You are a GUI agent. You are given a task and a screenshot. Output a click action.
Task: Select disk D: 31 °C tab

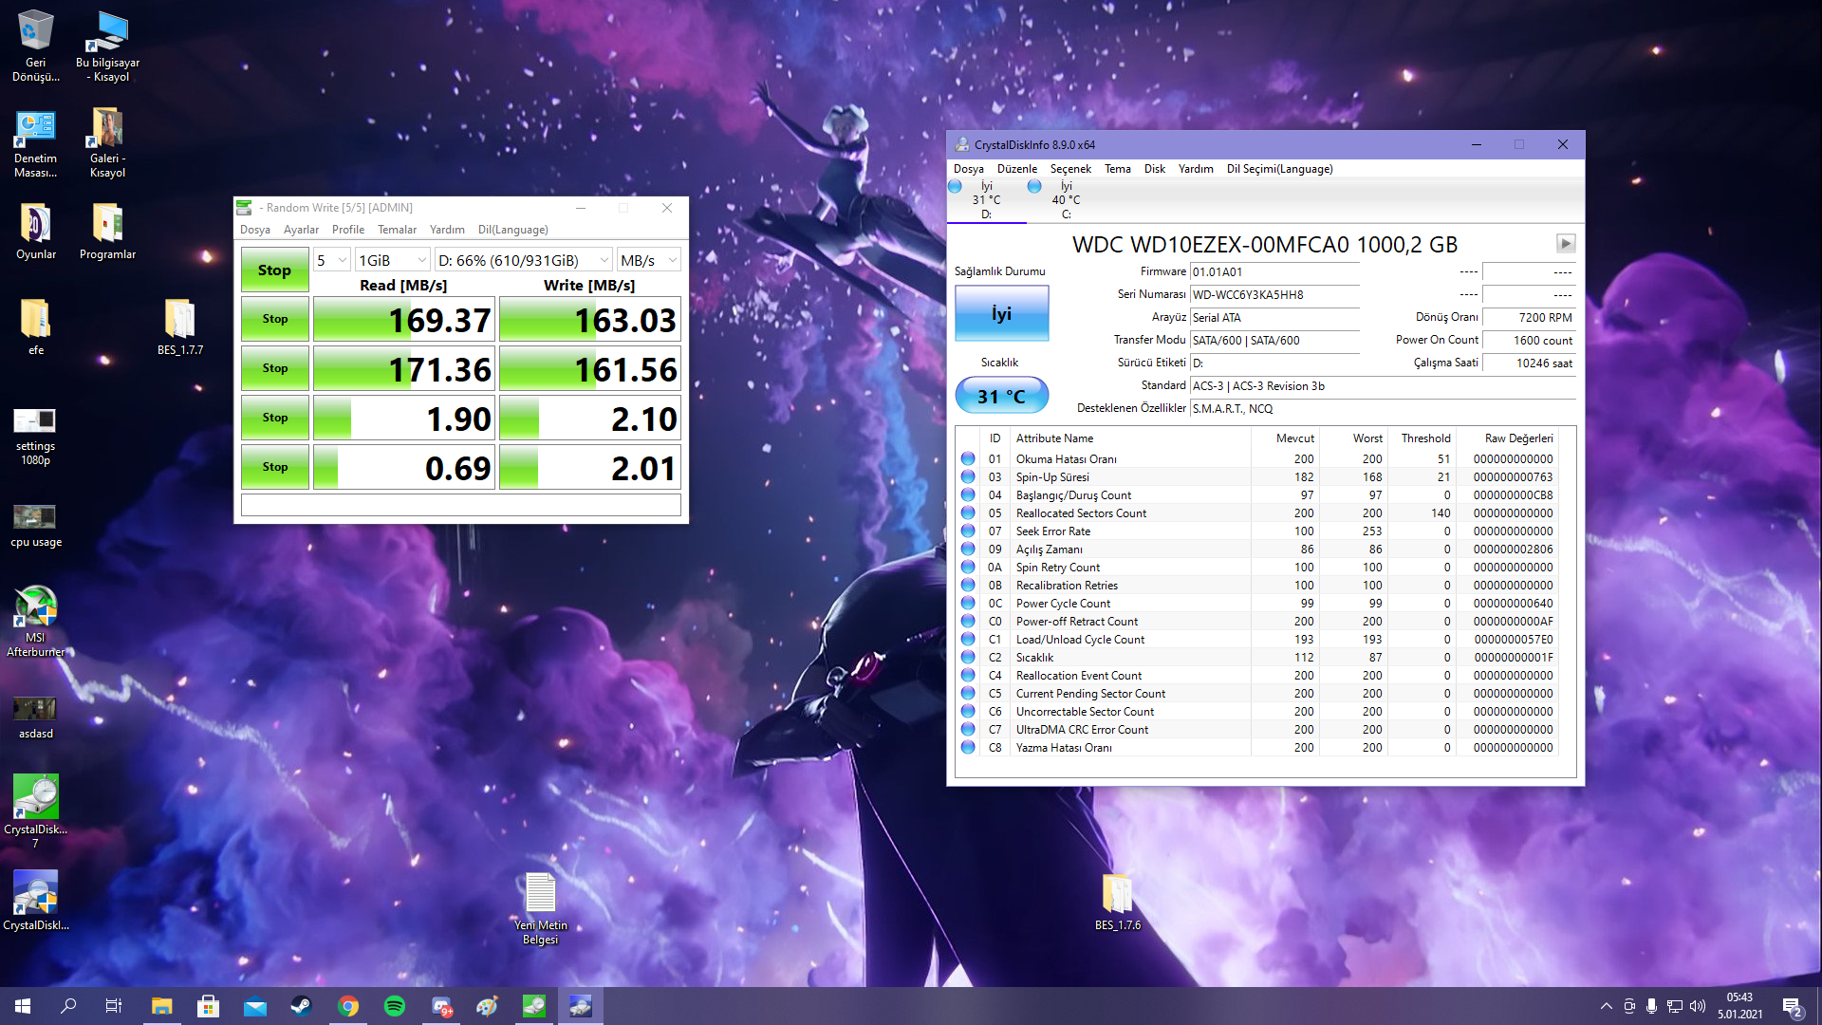[x=986, y=200]
